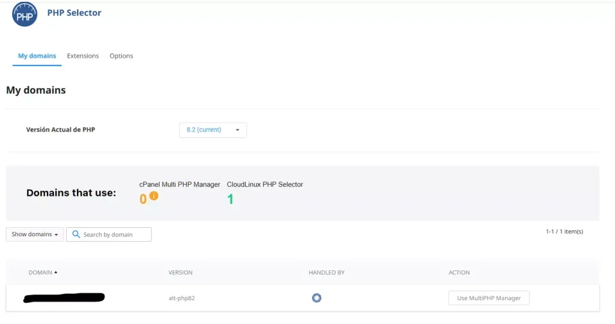The height and width of the screenshot is (324, 615).
Task: Click the ACTION column header
Action: pos(459,272)
